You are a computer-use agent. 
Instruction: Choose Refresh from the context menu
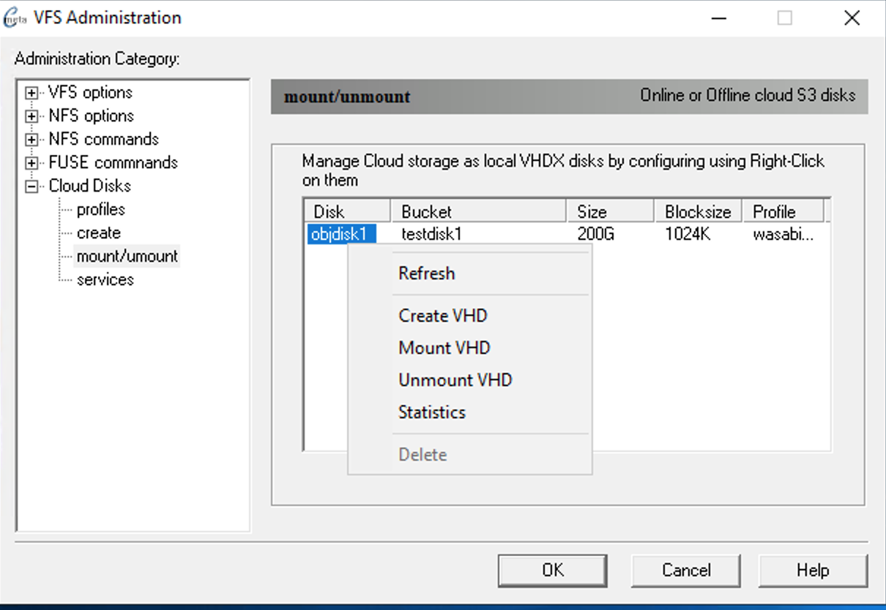(426, 274)
